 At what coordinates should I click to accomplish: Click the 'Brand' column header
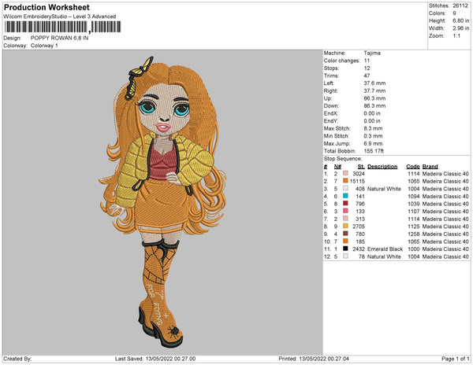pyautogui.click(x=430, y=167)
